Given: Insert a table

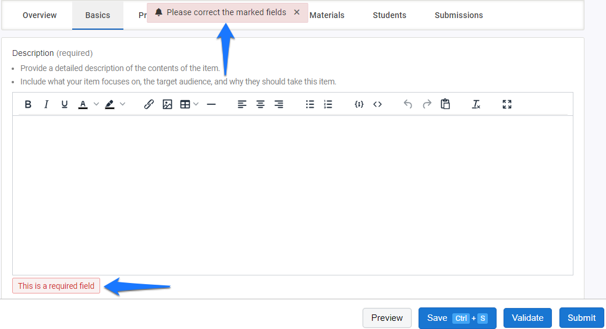Looking at the screenshot, I should coord(185,104).
